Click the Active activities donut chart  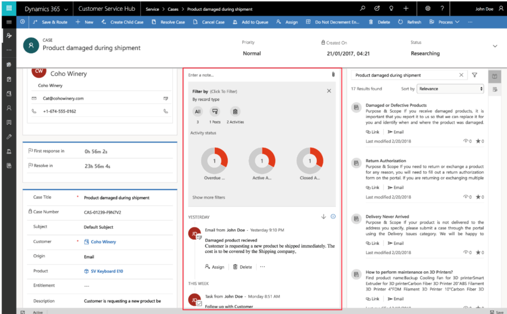coord(262,161)
